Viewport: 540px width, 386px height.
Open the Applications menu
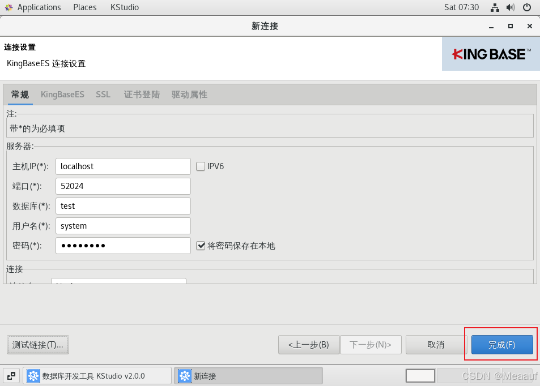click(x=39, y=7)
